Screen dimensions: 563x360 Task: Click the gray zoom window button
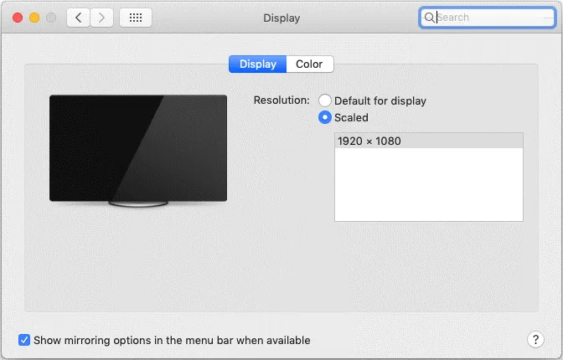[51, 18]
